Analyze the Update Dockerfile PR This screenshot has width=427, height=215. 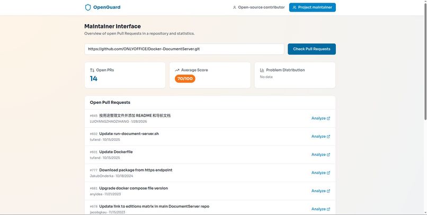(x=321, y=155)
